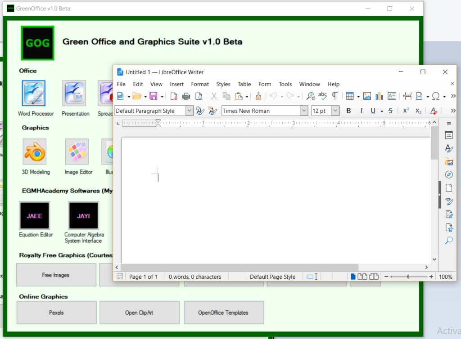Launch 3D Modeling in GreenOffice
461x339 pixels.
click(x=35, y=152)
